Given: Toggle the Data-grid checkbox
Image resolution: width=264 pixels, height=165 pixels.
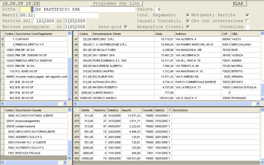Looking at the screenshot, I should coord(126,27).
